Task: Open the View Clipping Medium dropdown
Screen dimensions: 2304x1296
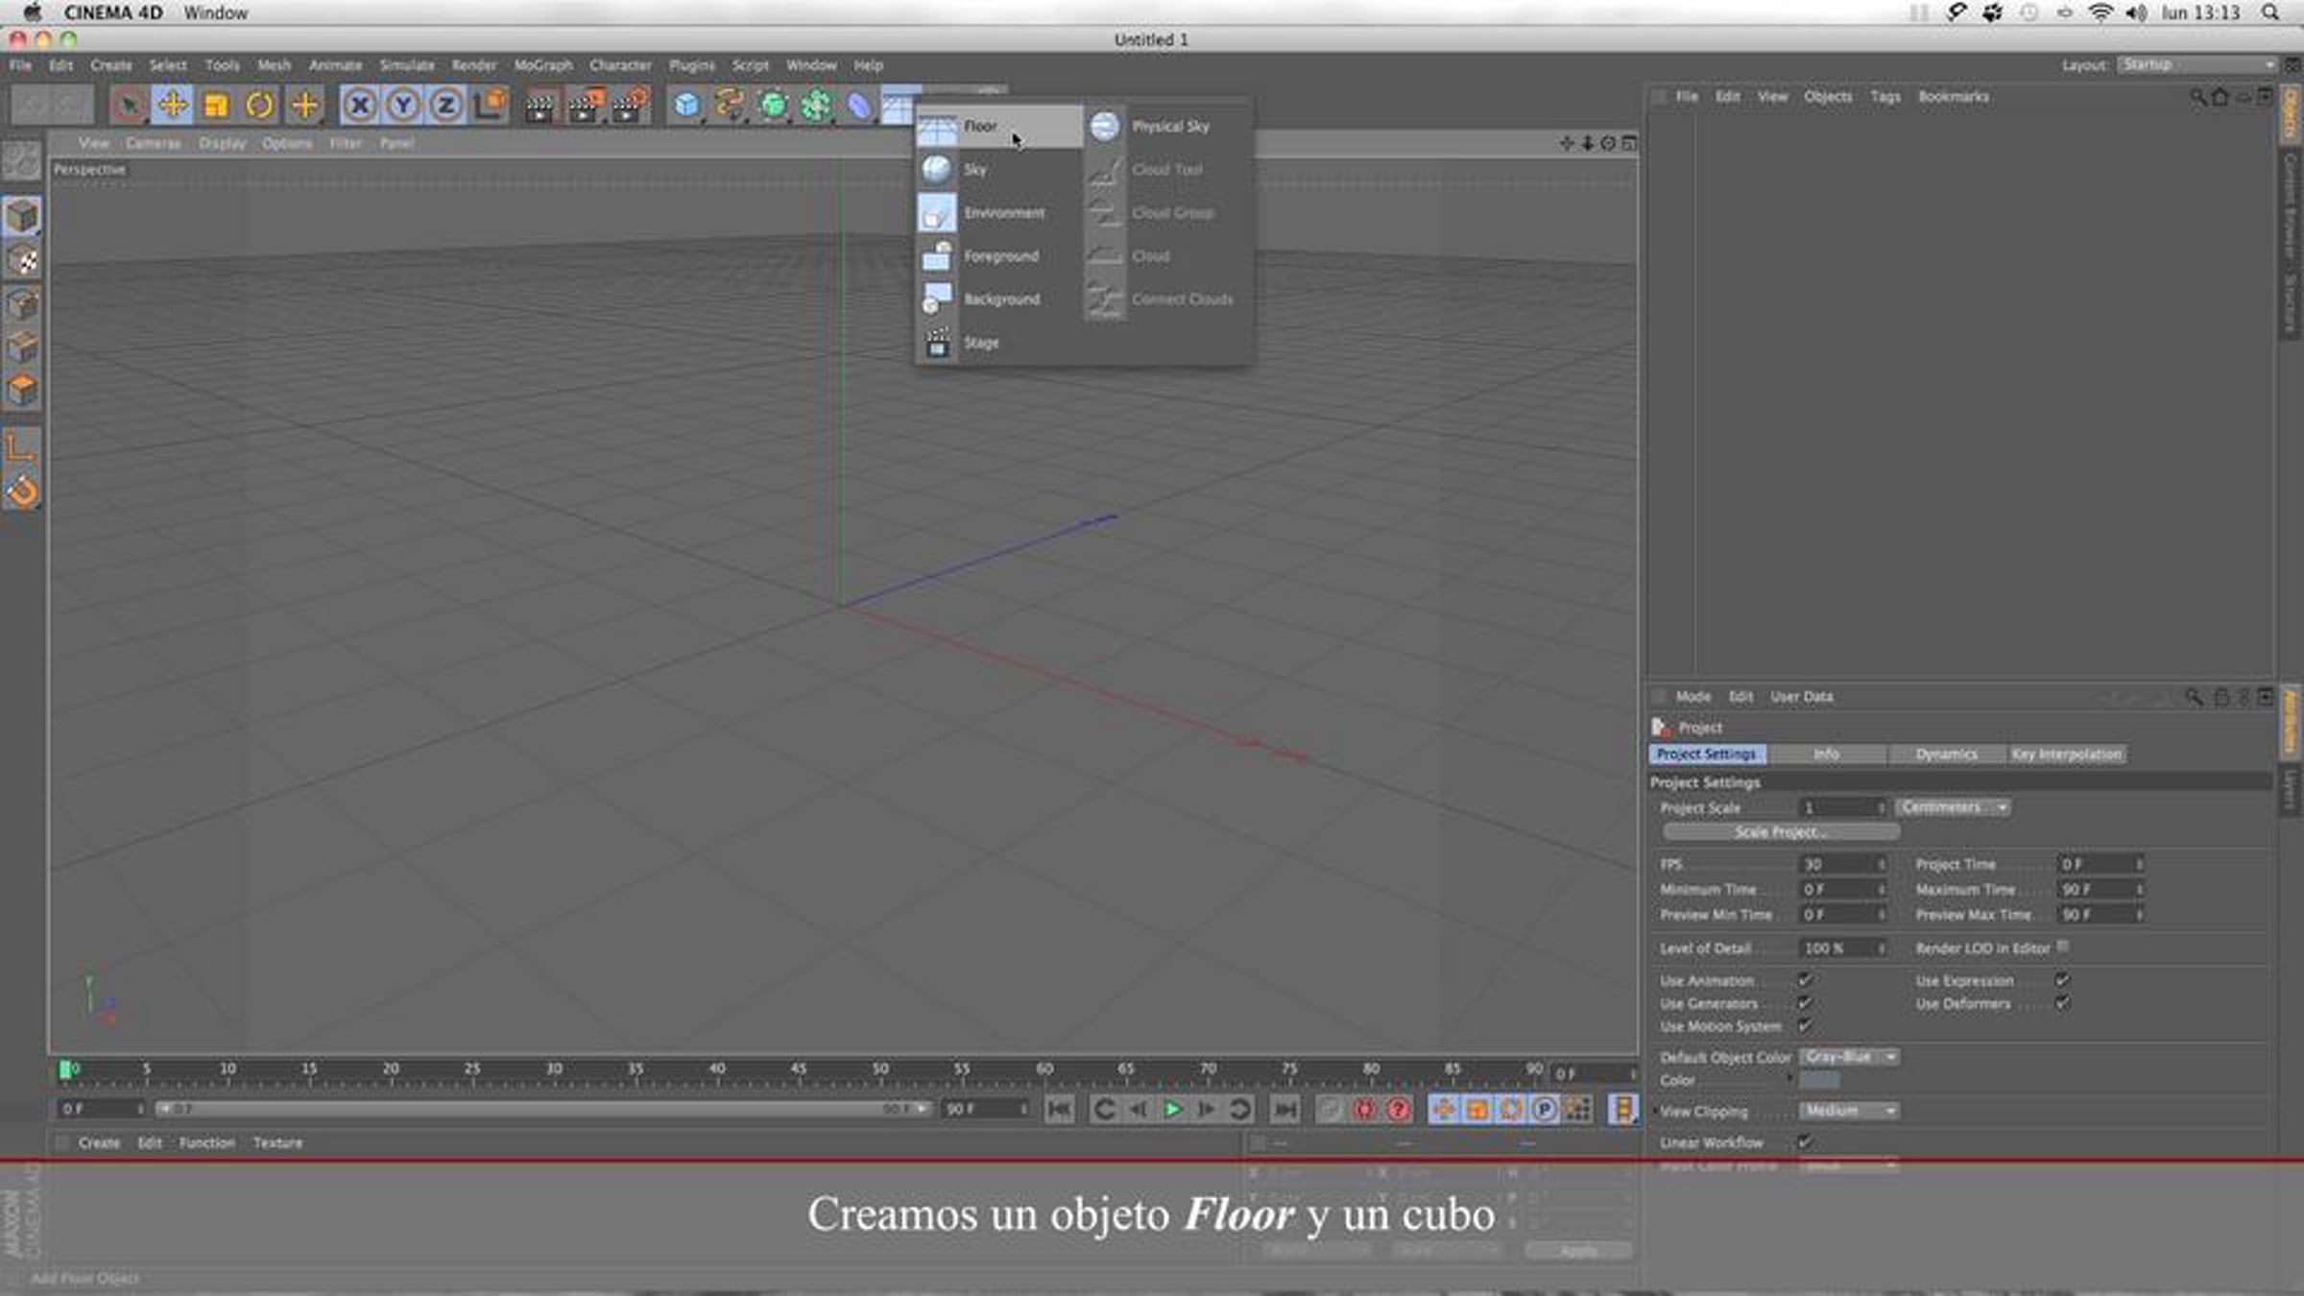Action: (x=1849, y=1111)
